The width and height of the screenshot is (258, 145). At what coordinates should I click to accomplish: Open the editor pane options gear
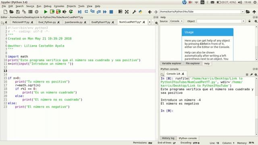156,23
